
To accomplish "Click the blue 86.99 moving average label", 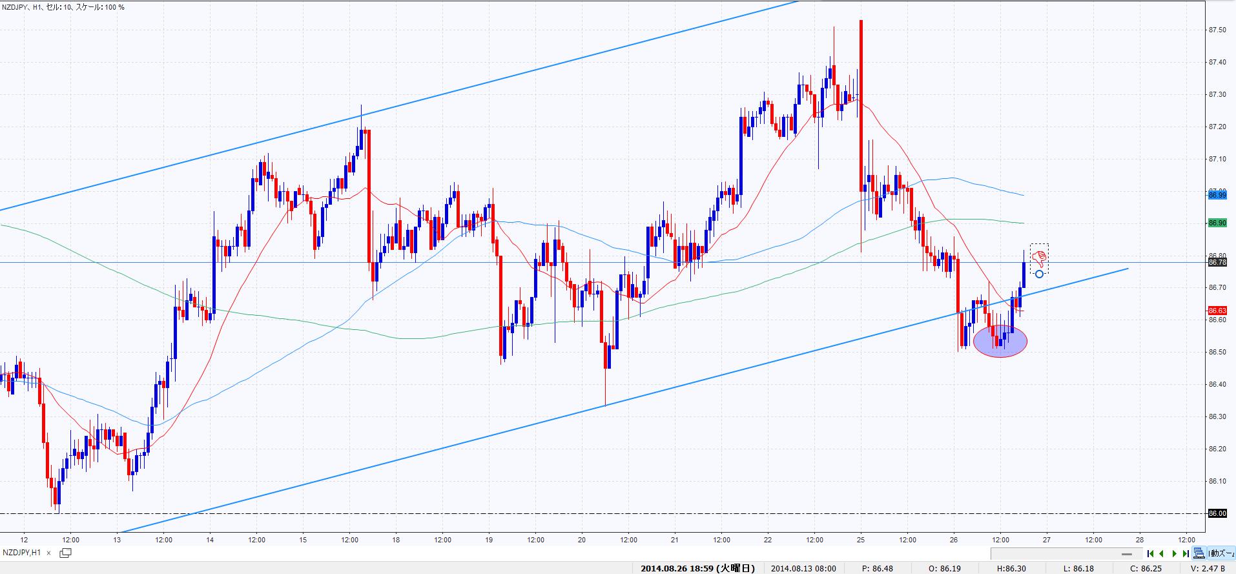I will pyautogui.click(x=1217, y=194).
